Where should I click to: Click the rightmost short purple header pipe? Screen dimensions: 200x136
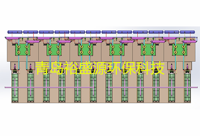(x=190, y=41)
